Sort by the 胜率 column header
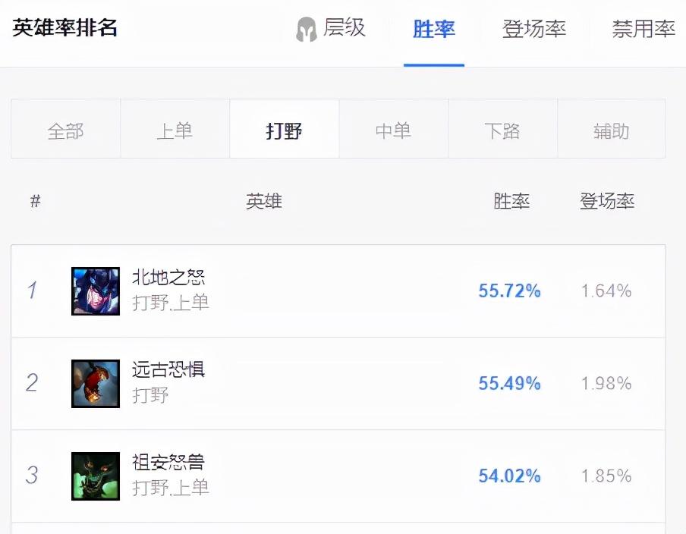686x534 pixels. tap(511, 201)
